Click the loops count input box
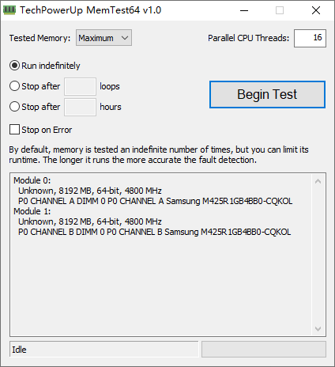The image size is (335, 367). click(x=80, y=86)
